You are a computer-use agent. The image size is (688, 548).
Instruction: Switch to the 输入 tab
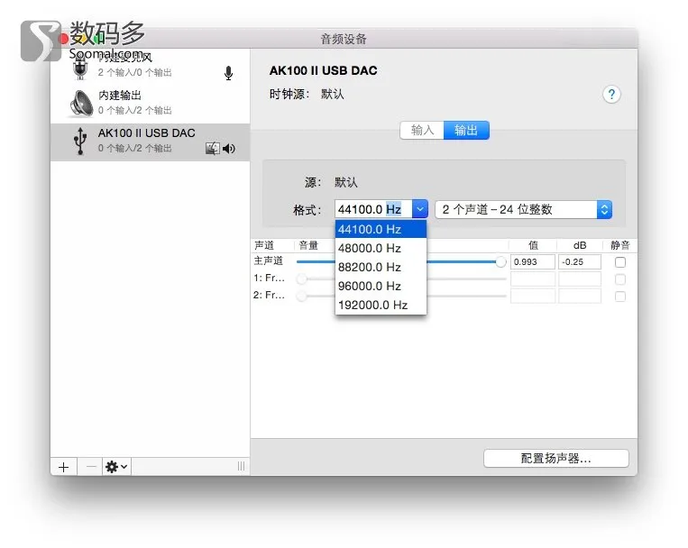click(422, 130)
